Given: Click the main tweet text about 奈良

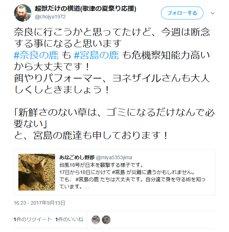Looking at the screenshot, I should tap(114, 84).
